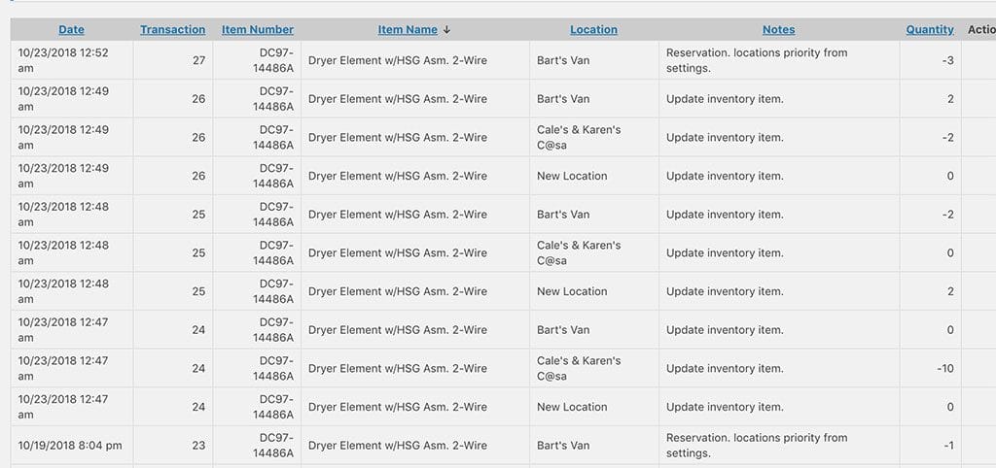Select item number in the top row
This screenshot has height=468, width=996.
(273, 60)
